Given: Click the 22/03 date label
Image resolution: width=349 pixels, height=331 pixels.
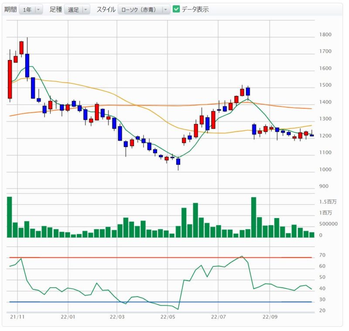Looking at the screenshot, I should click(x=117, y=317).
